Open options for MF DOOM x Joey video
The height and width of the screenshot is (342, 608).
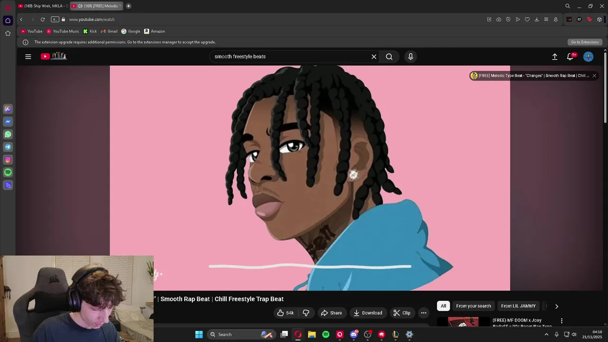coord(561,321)
